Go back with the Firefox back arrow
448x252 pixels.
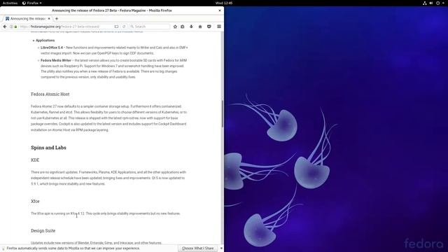[x=5, y=27]
